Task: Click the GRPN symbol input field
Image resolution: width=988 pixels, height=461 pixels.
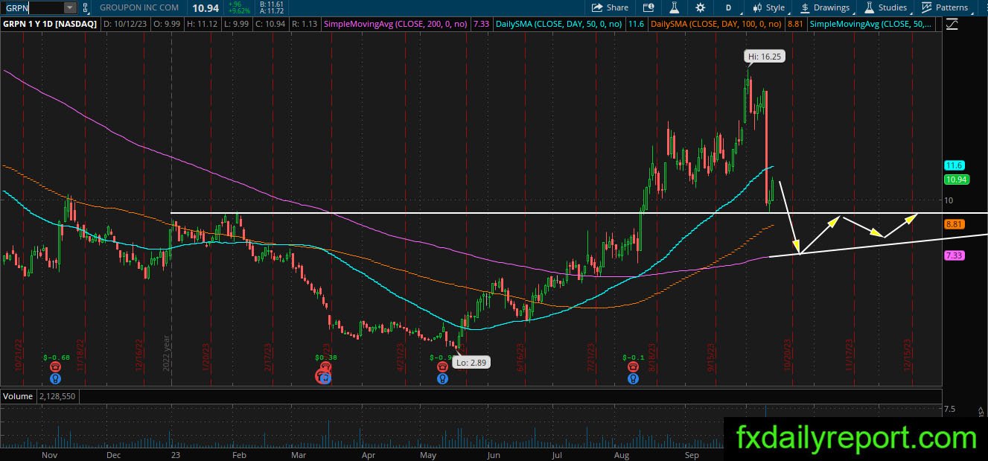Action: 33,7
